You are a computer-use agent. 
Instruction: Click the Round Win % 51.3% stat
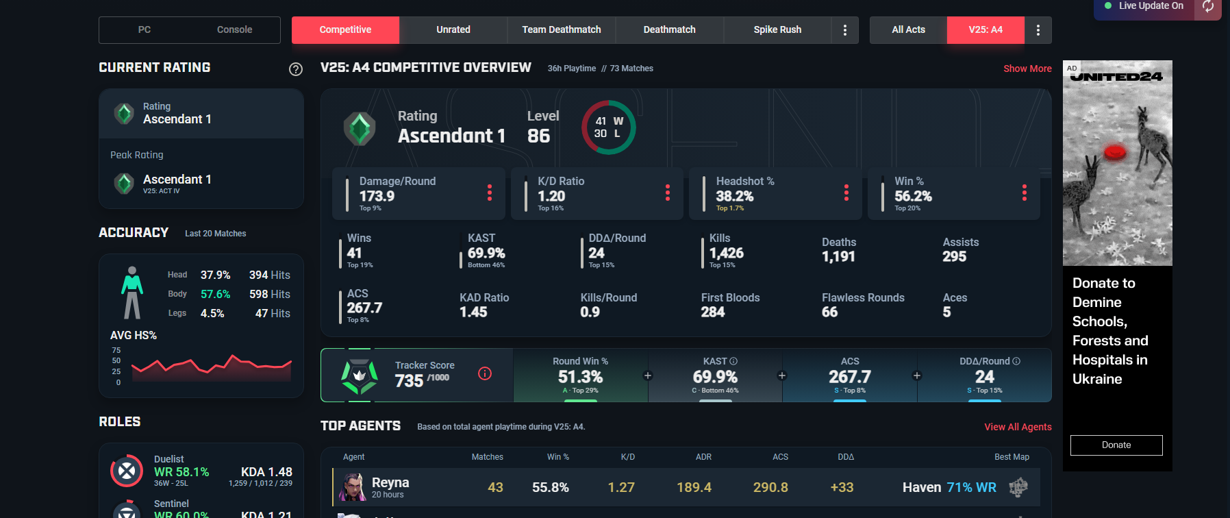click(x=581, y=375)
